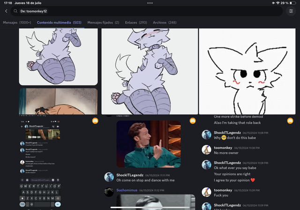Click ShockITLegendz avatar beside 'Oh come on stop'
This screenshot has width=300, height=210.
click(x=109, y=177)
